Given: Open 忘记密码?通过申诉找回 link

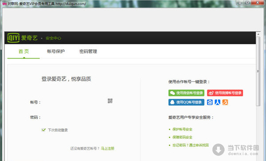Looking at the screenshot, I should pos(191,145).
